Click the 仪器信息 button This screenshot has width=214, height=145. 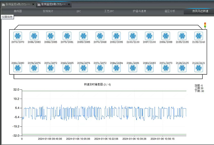(x=7, y=17)
